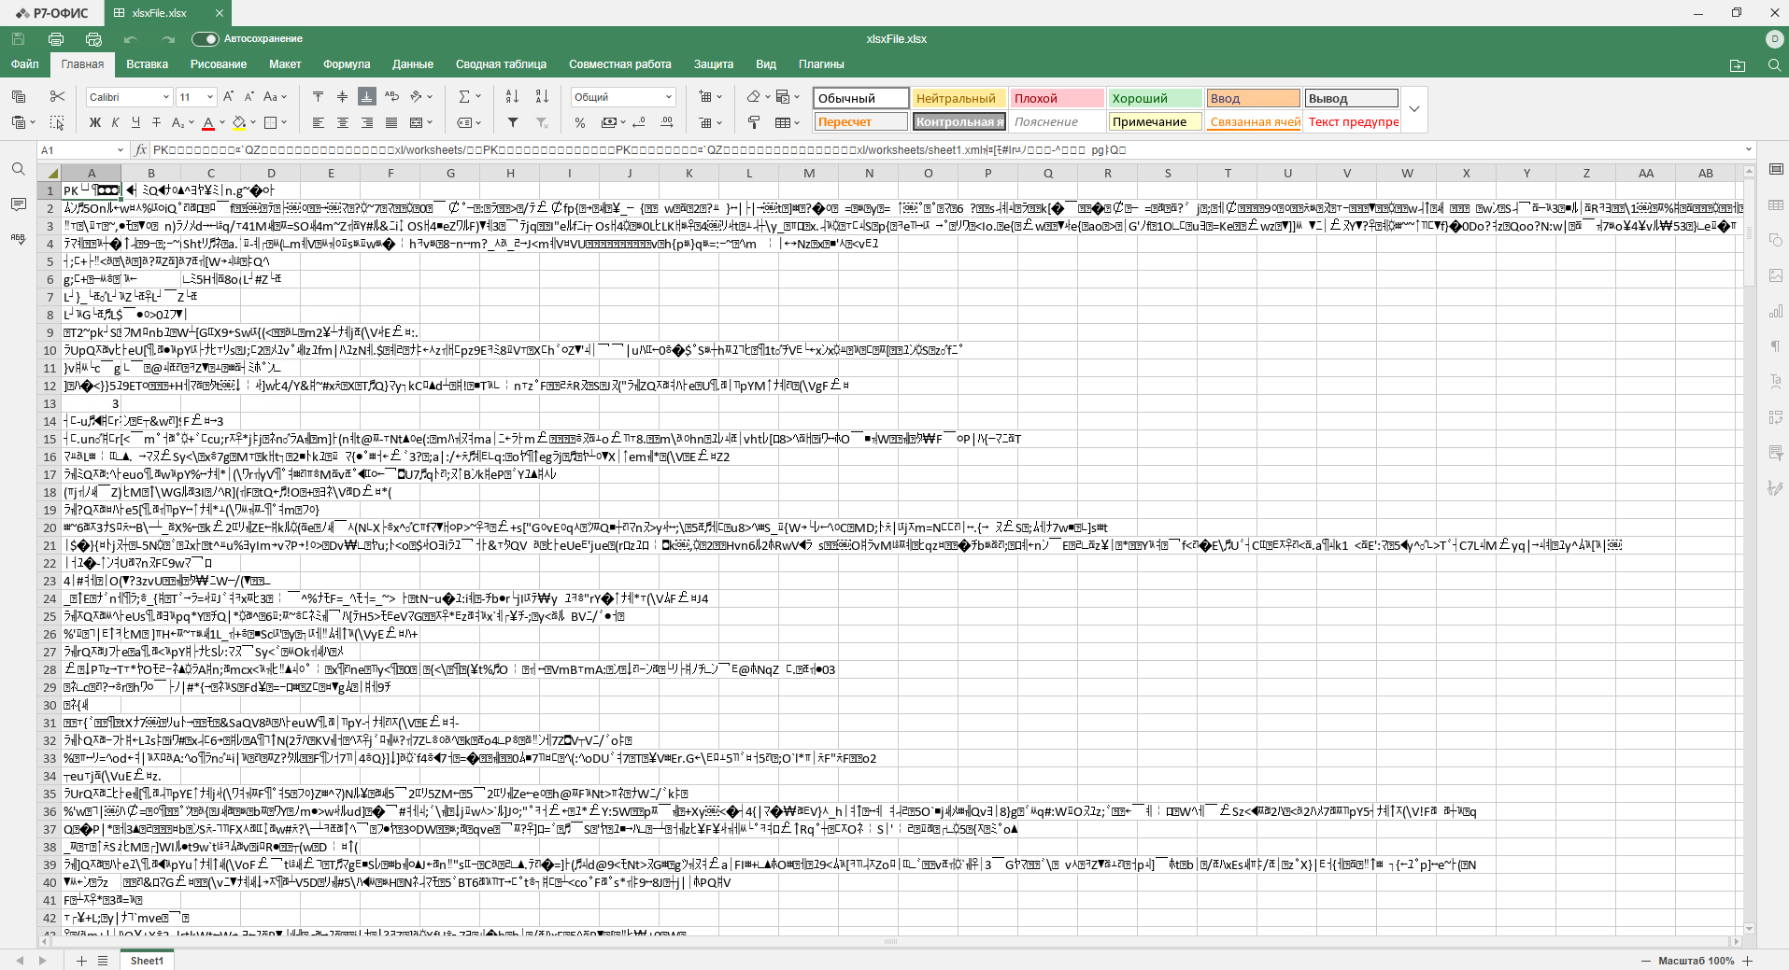
Task: Click the Quick print icon
Action: point(93,39)
